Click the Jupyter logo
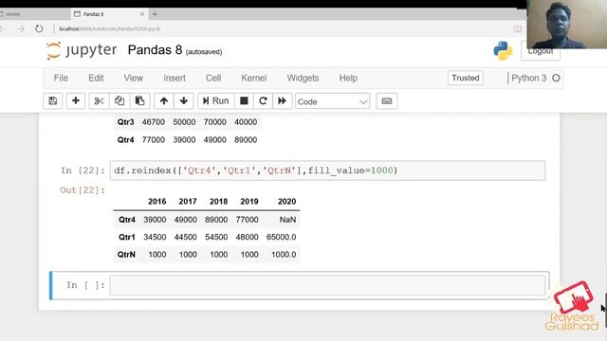Image resolution: width=607 pixels, height=341 pixels. 82,50
